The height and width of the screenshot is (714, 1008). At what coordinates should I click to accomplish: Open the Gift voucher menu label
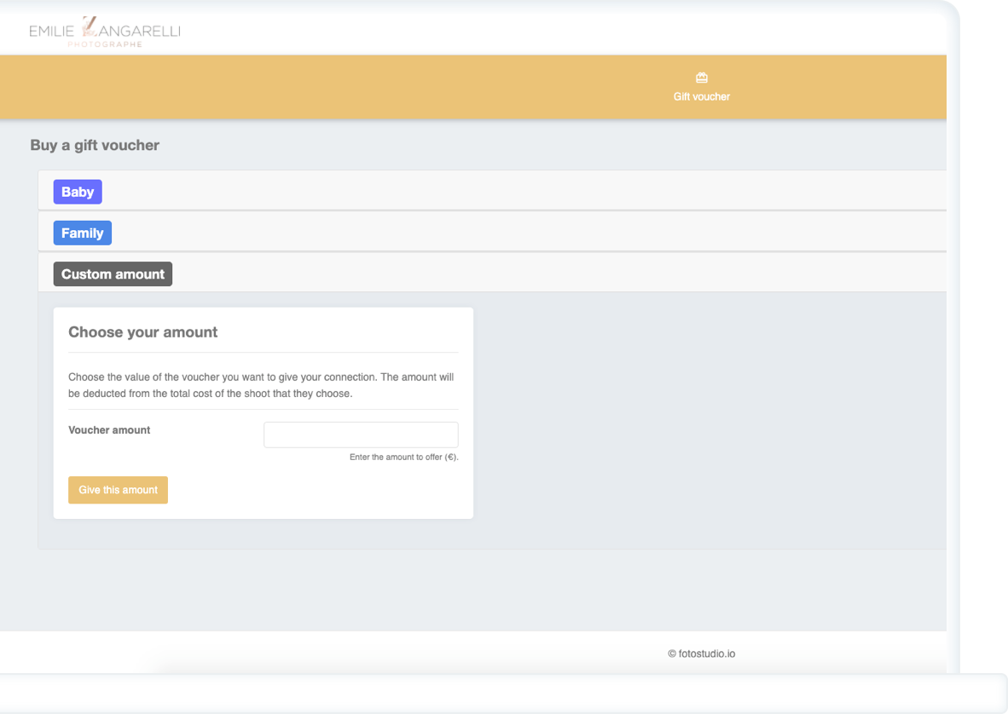[x=701, y=96]
